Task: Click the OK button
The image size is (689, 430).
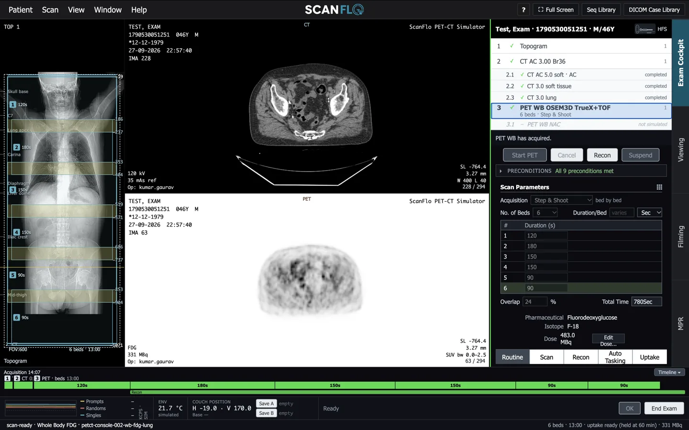Action: pyautogui.click(x=630, y=408)
